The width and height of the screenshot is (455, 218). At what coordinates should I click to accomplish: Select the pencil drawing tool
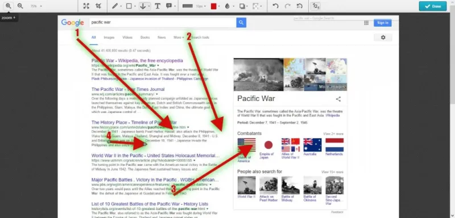point(115,6)
